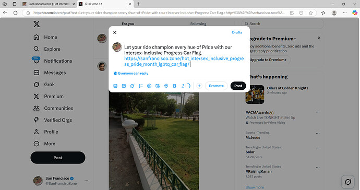Click the Search box on X
360x190 pixels.
(283, 23)
